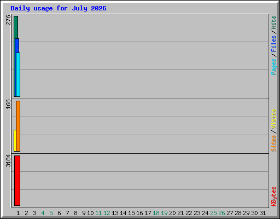Click day 20 on the x-axis
The image size is (280, 219).
172,213
